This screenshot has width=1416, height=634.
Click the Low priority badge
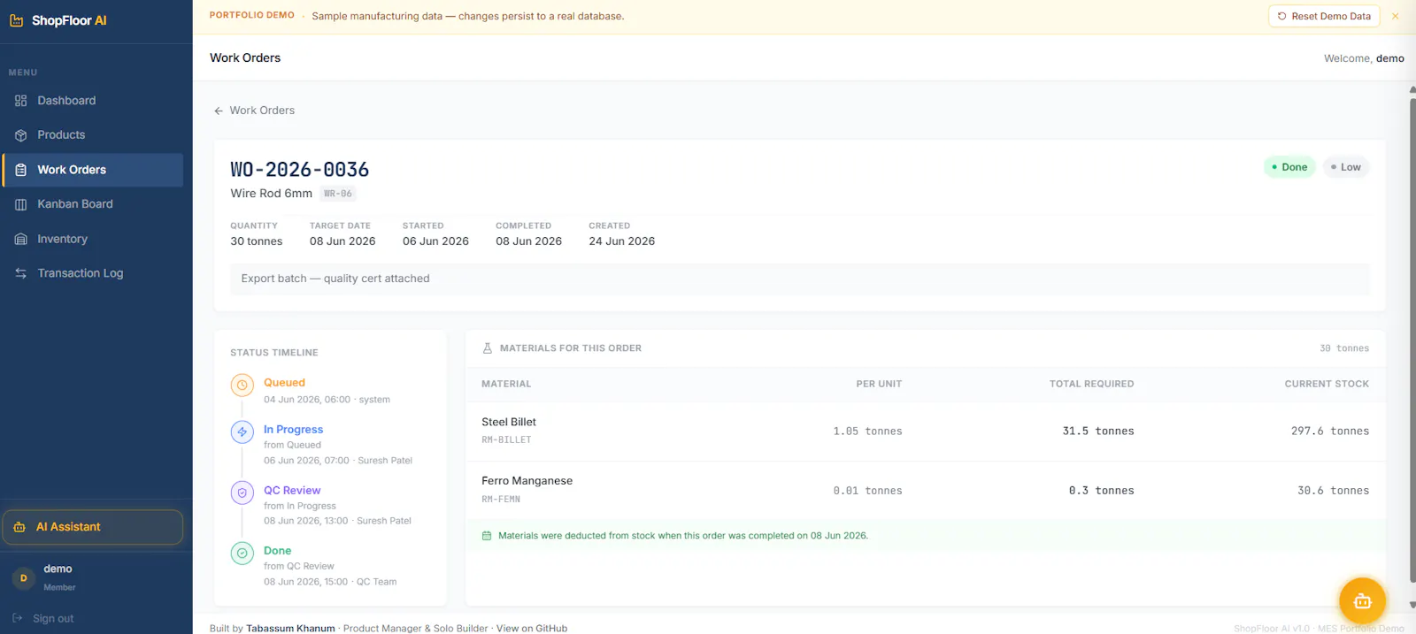pyautogui.click(x=1346, y=167)
